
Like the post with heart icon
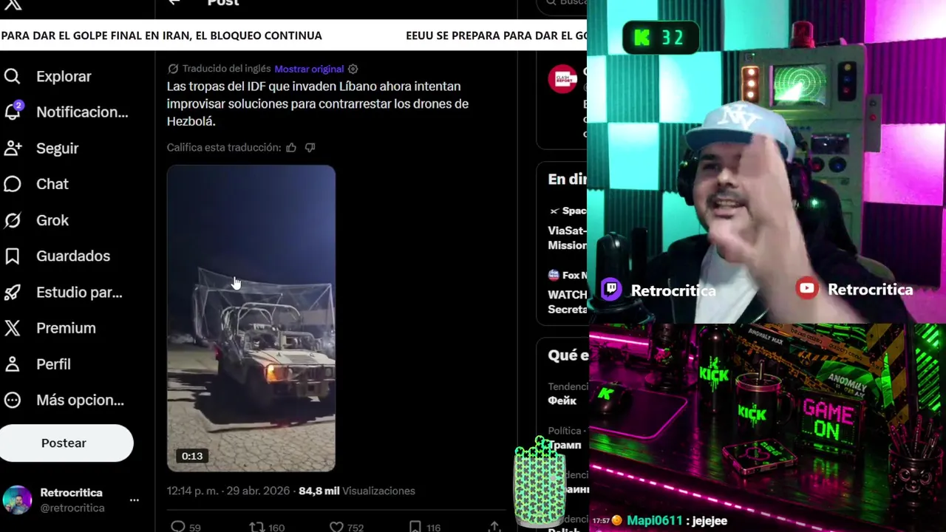tap(336, 527)
